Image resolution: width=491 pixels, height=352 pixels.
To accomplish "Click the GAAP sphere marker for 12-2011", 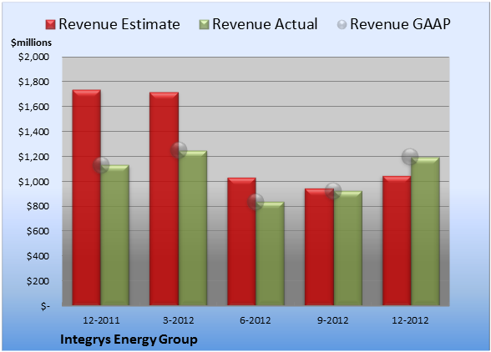I will (101, 165).
